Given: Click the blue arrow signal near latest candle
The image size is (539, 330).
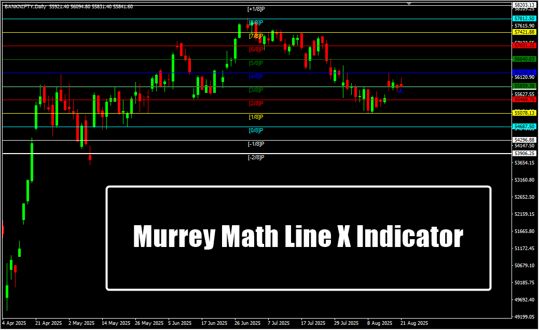Looking at the screenshot, I should click(x=400, y=91).
